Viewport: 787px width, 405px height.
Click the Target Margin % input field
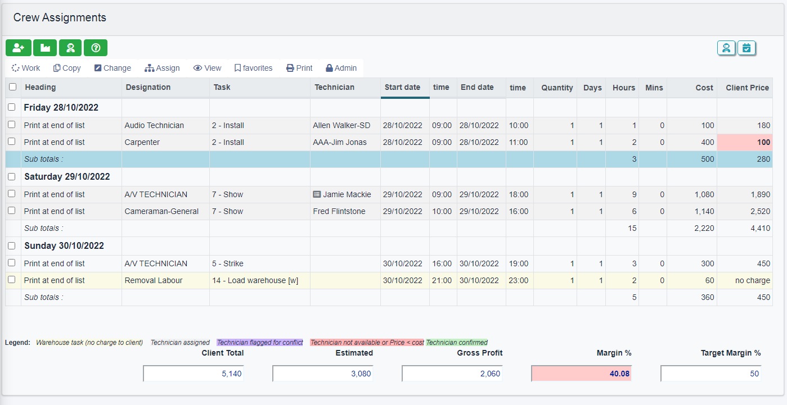[710, 373]
